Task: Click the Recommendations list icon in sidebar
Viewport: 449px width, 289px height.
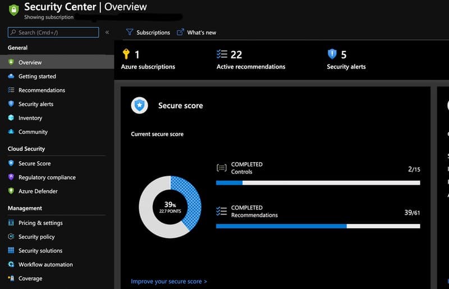Action: point(11,90)
